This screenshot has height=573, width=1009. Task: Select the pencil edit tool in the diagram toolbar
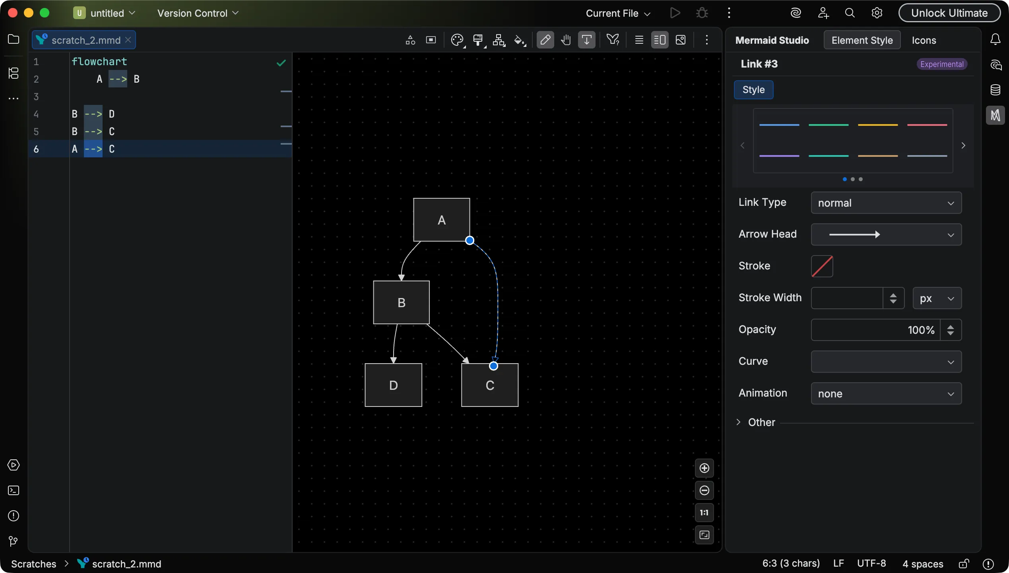click(545, 40)
